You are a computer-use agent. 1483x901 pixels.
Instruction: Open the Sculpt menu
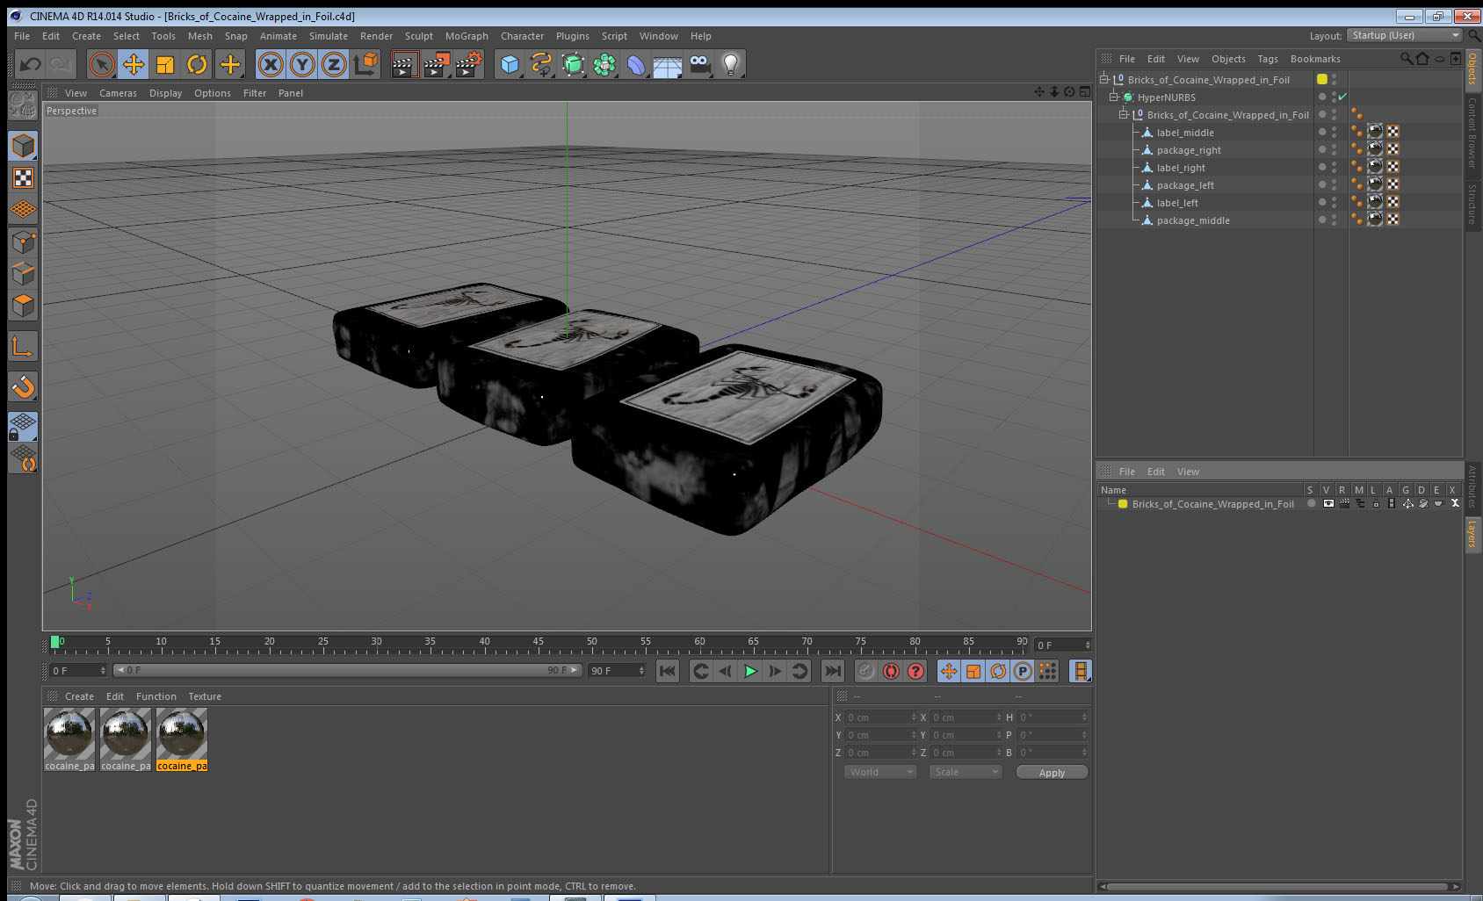click(x=418, y=36)
